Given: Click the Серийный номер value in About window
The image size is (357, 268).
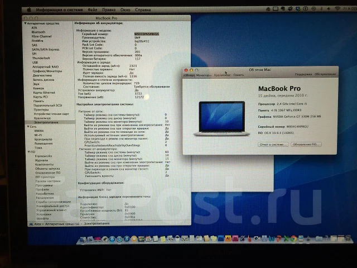Looking at the screenshot, I should 297,127.
